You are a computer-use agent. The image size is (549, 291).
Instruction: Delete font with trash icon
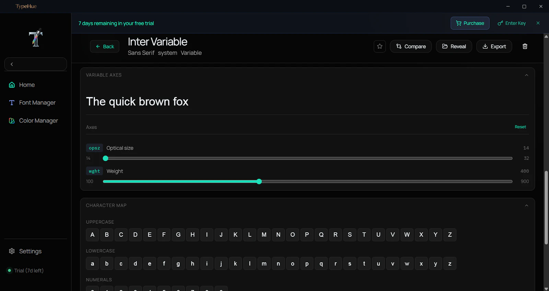point(525,46)
